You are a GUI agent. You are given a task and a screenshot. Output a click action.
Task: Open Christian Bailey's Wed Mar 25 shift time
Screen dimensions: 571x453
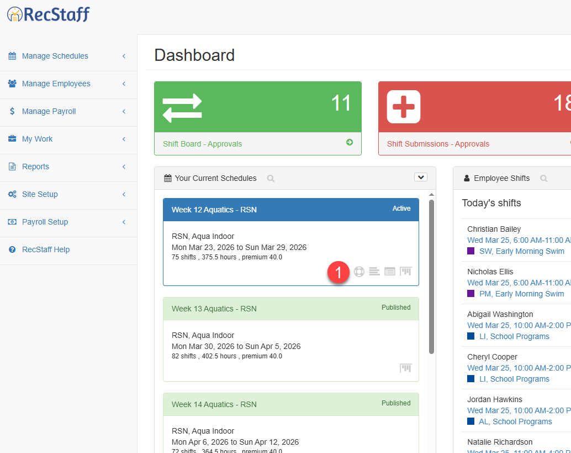(519, 241)
